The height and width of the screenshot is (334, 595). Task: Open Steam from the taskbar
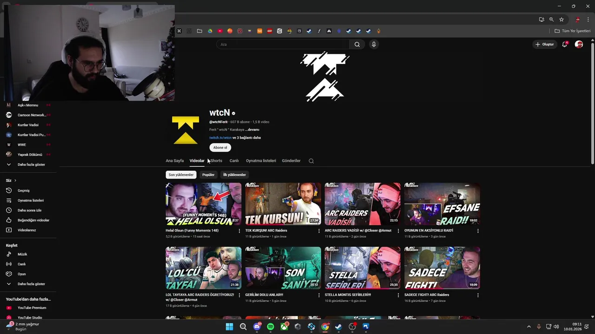[x=338, y=327]
